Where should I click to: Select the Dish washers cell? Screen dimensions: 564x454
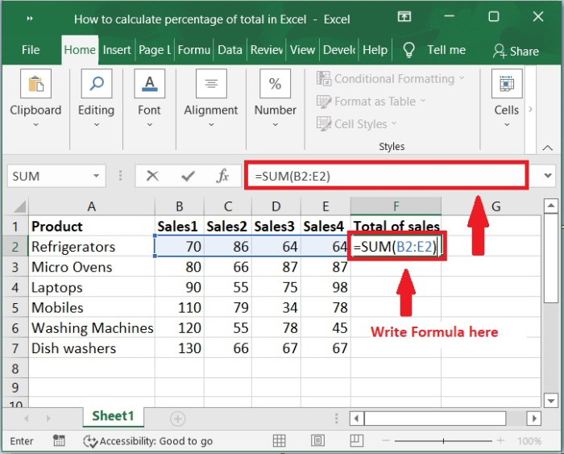coord(92,348)
